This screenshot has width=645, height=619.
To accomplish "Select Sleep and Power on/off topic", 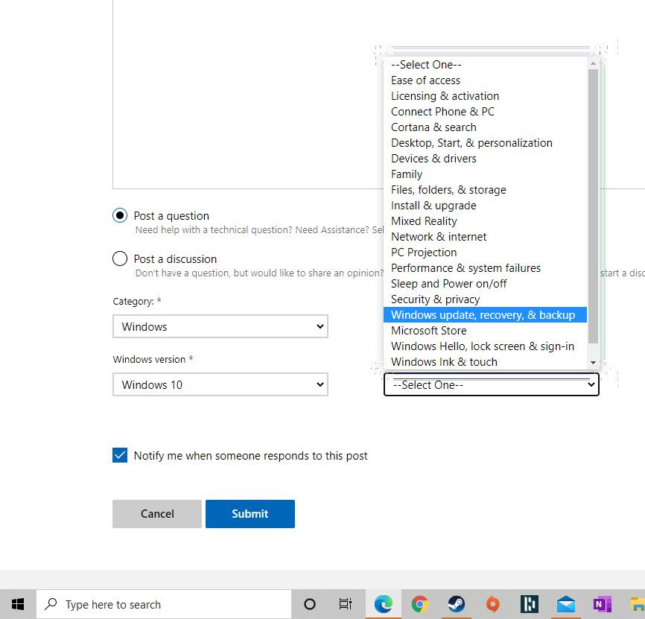I will (485, 283).
